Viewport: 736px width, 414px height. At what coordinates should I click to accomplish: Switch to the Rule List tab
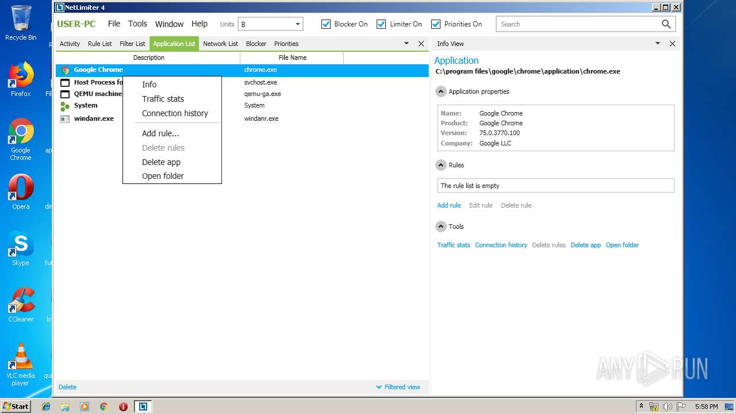tap(99, 44)
